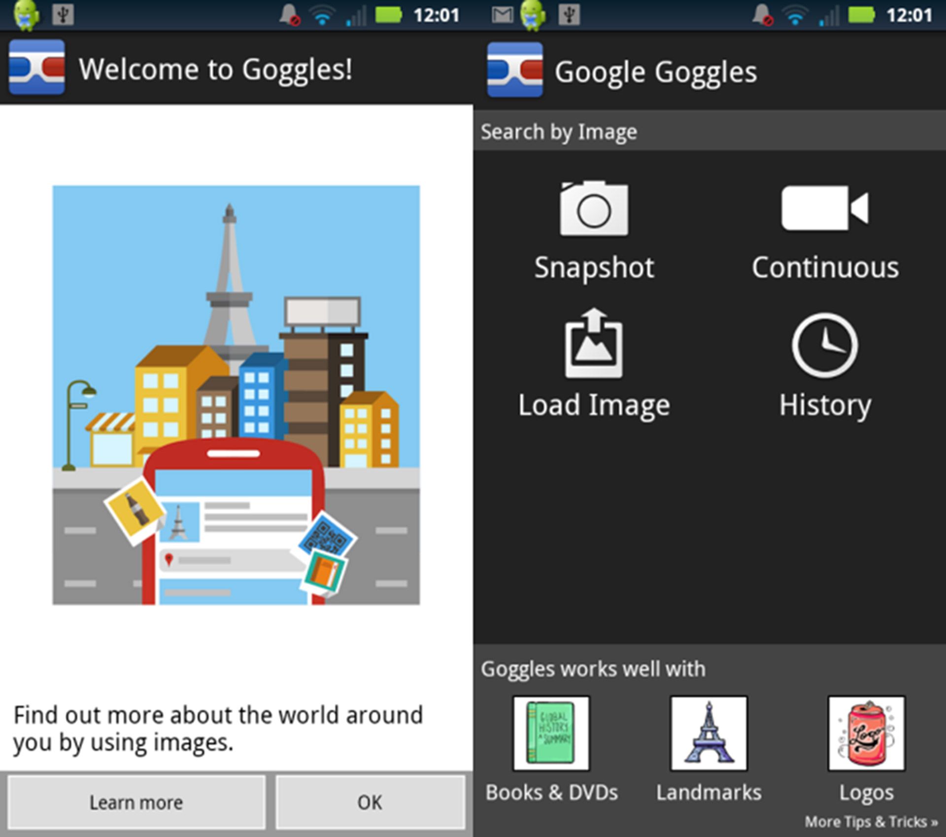The width and height of the screenshot is (946, 837).
Task: Tap the USB icon in right status bar
Action: coord(569,15)
